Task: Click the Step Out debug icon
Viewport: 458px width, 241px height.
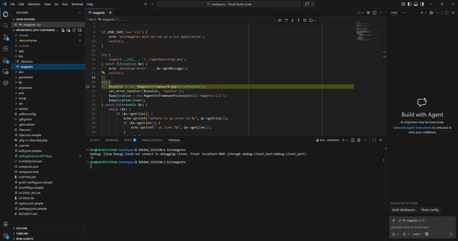Action: pyautogui.click(x=298, y=20)
